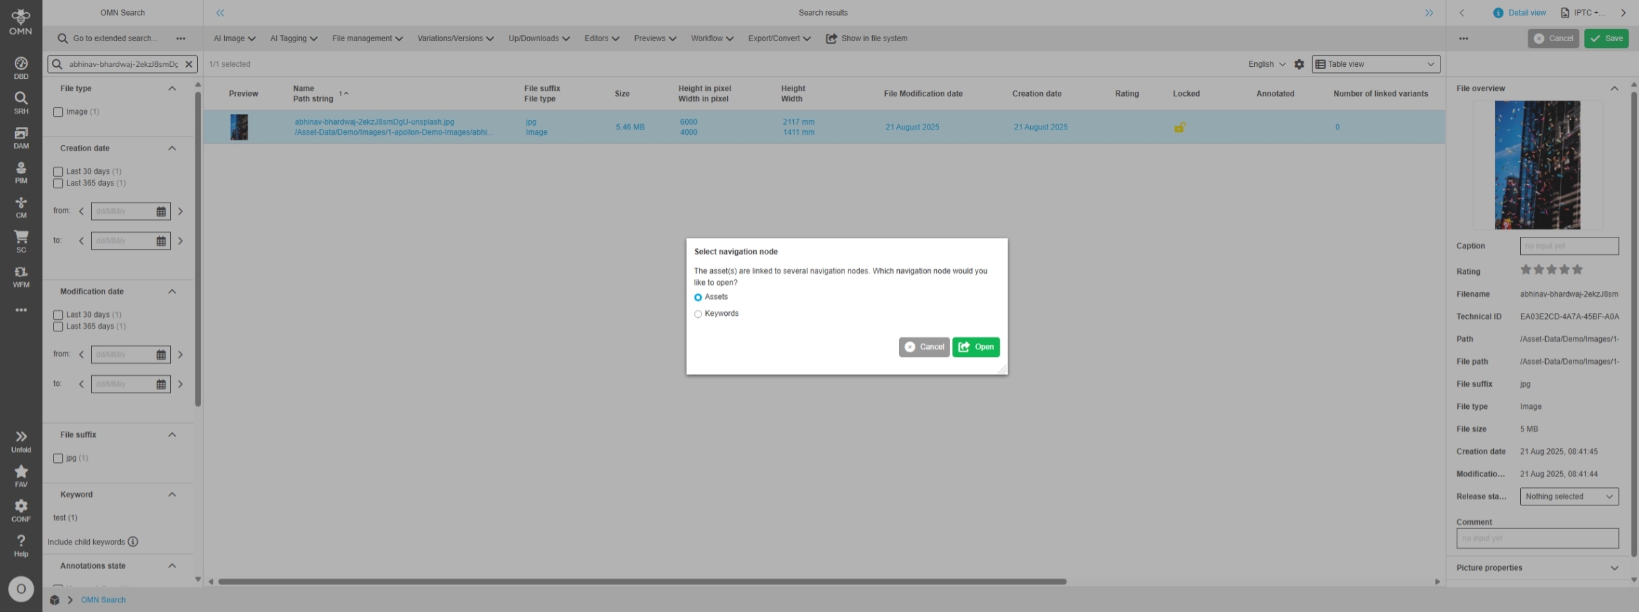Check Modification date Last 30 days
This screenshot has width=1639, height=612.
pos(58,315)
